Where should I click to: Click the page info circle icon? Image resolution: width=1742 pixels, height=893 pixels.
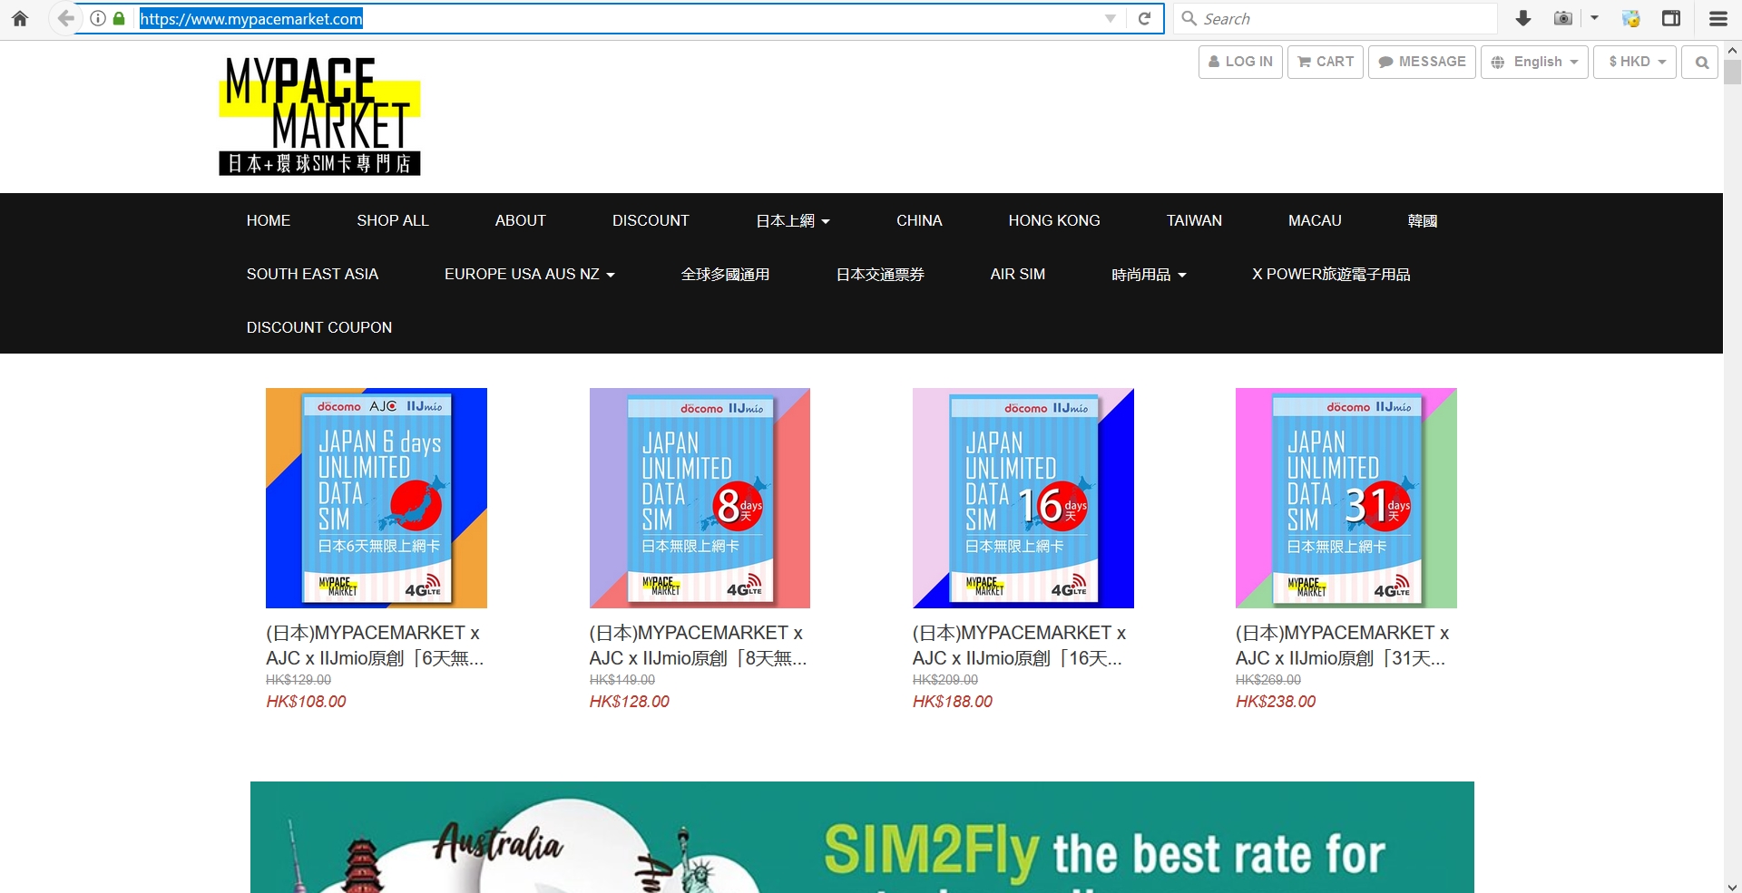tap(97, 18)
